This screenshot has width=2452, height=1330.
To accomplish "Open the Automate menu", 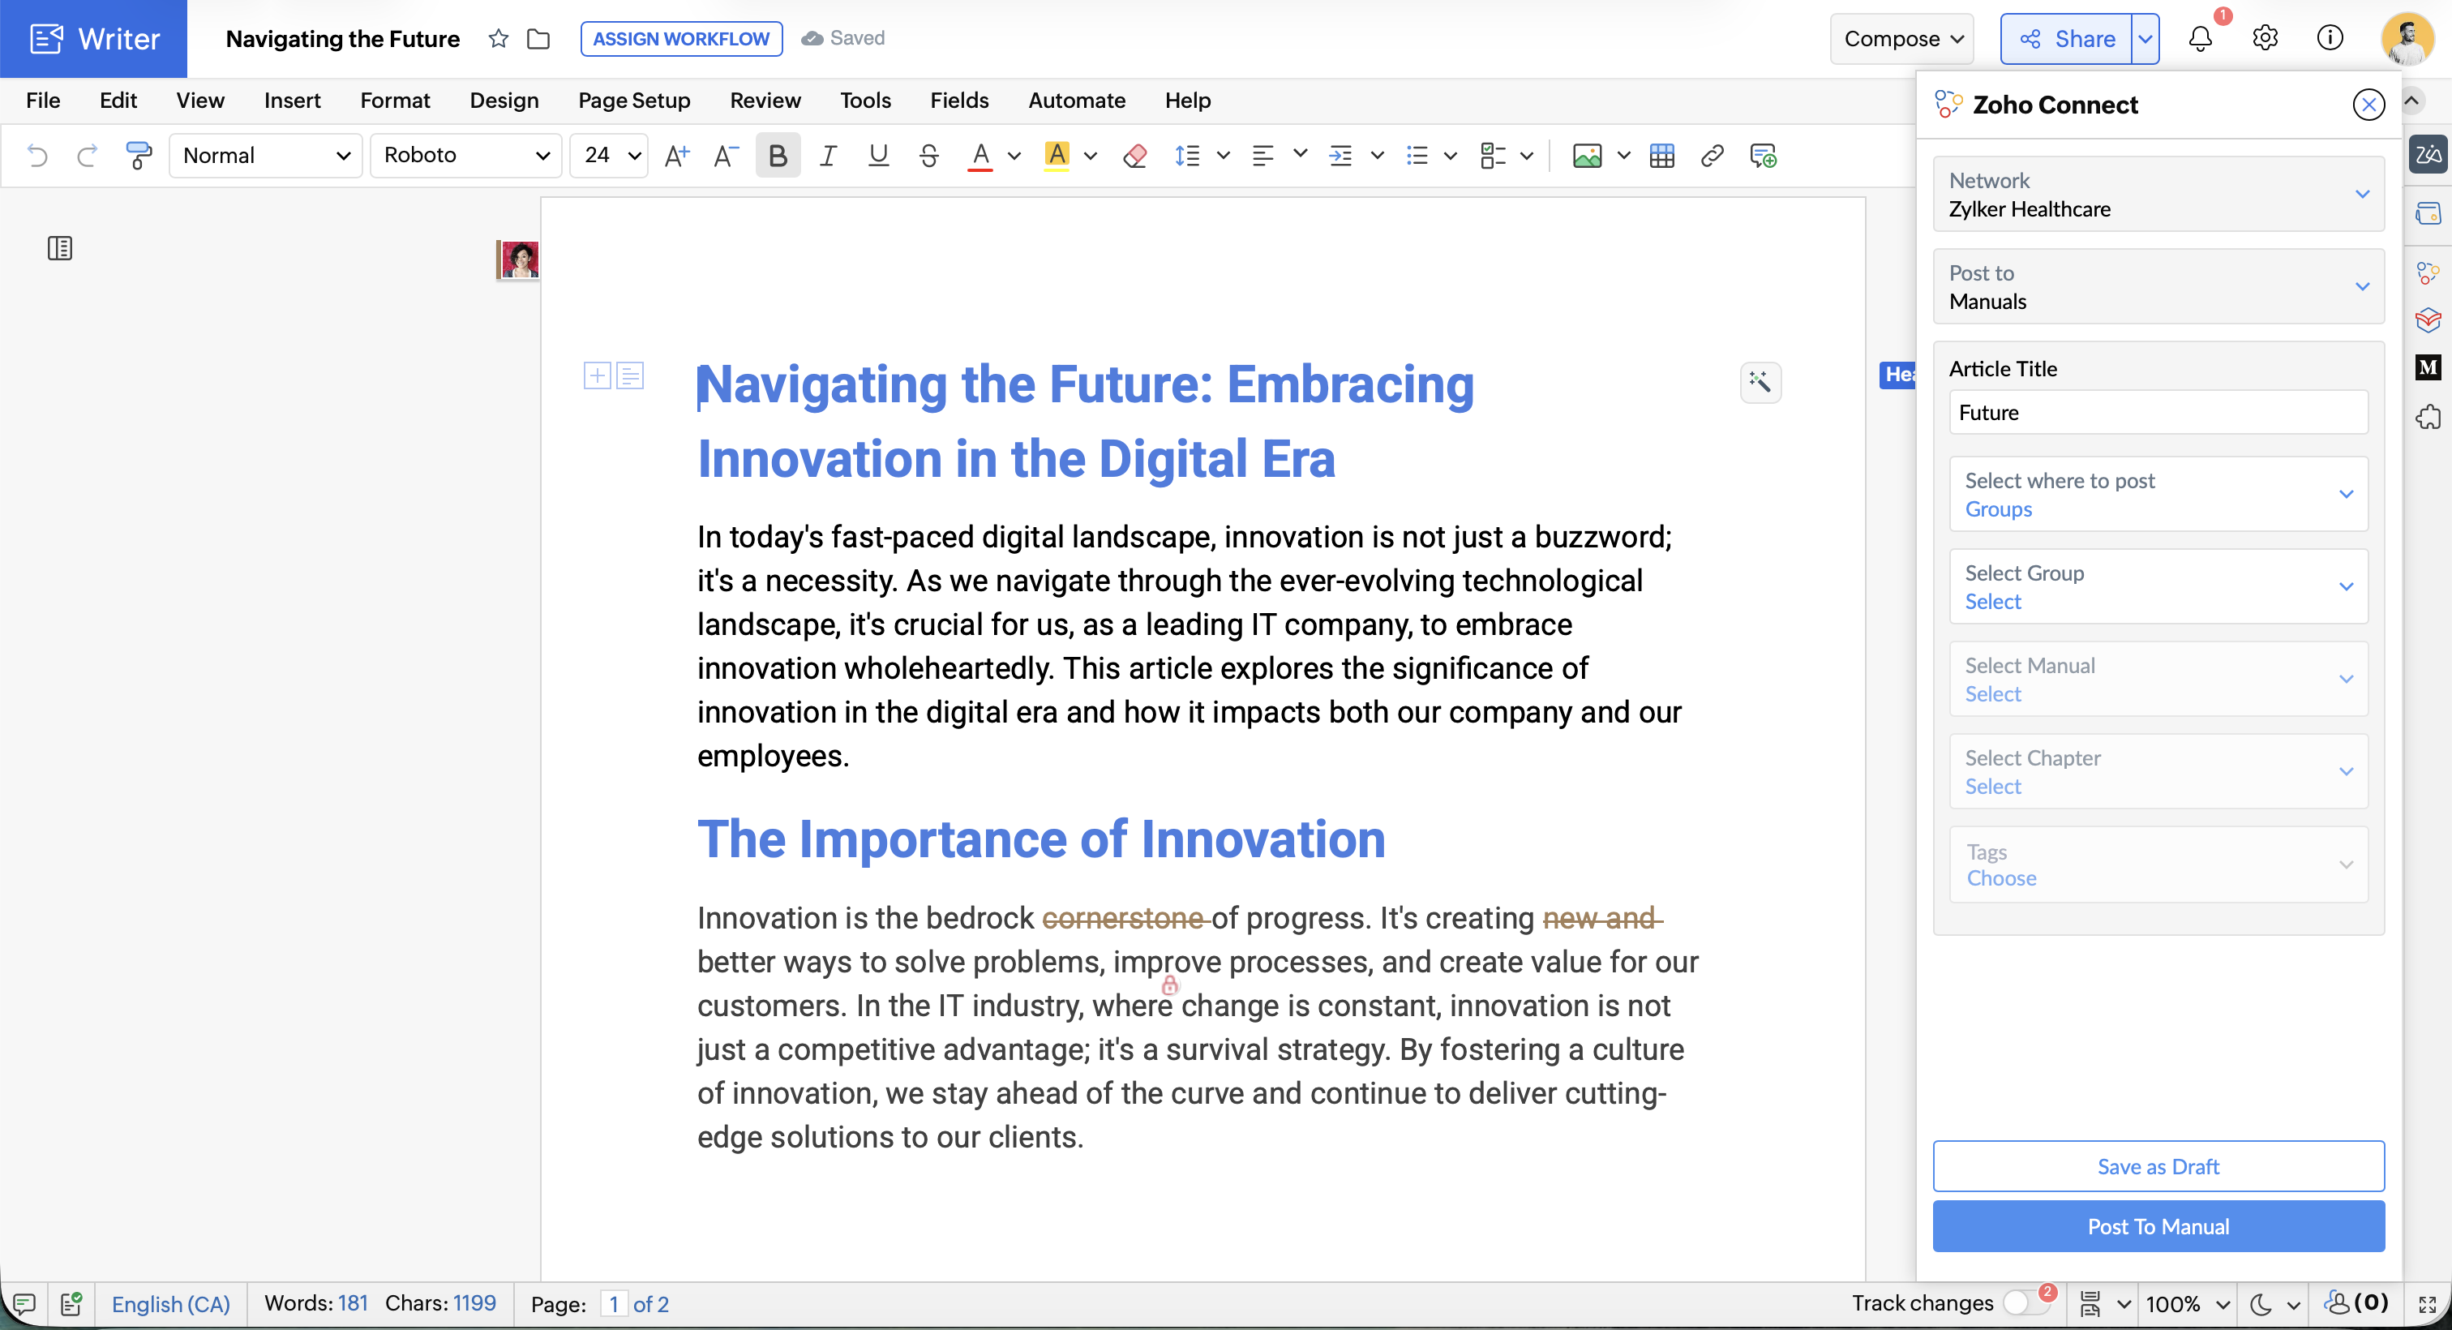I will 1077,100.
